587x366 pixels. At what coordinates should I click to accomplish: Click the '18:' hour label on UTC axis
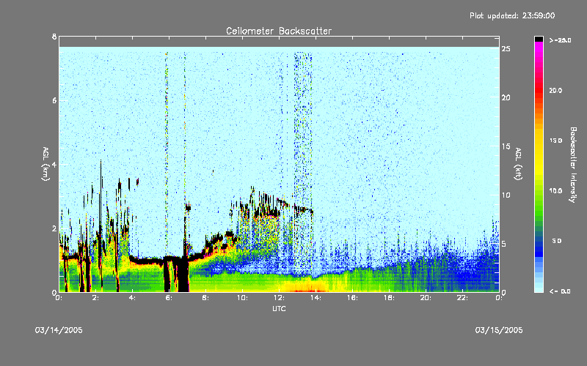tap(389, 298)
